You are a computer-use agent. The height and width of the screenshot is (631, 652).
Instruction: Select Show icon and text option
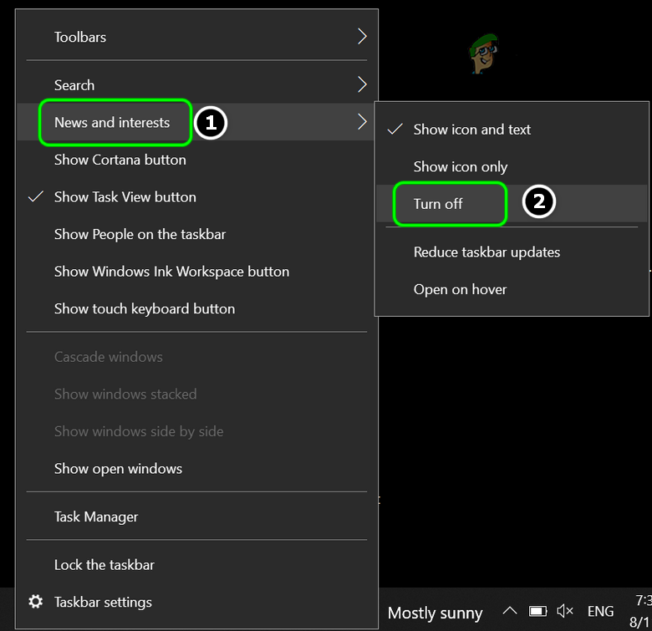click(471, 130)
